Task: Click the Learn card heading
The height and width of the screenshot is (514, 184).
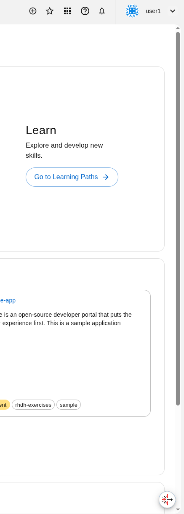Action: point(41,130)
